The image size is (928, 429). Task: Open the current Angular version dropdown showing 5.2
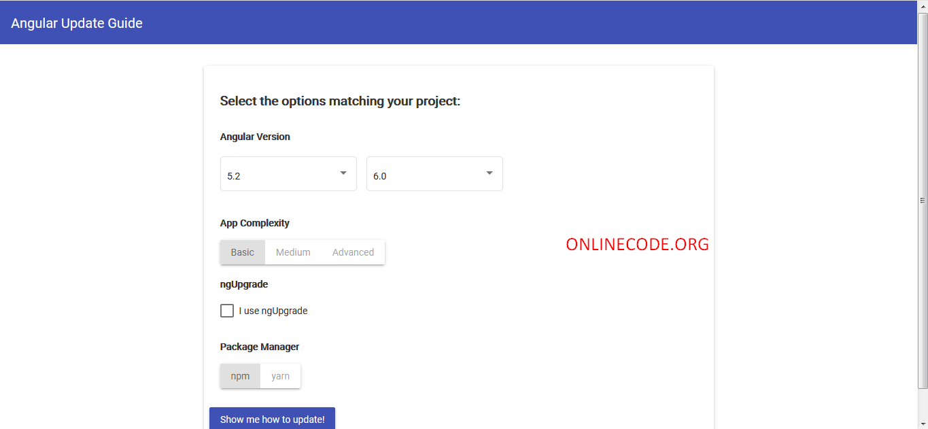pyautogui.click(x=286, y=173)
